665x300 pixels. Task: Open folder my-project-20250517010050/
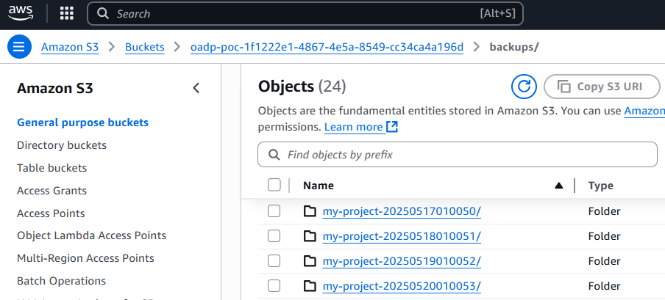(x=402, y=211)
